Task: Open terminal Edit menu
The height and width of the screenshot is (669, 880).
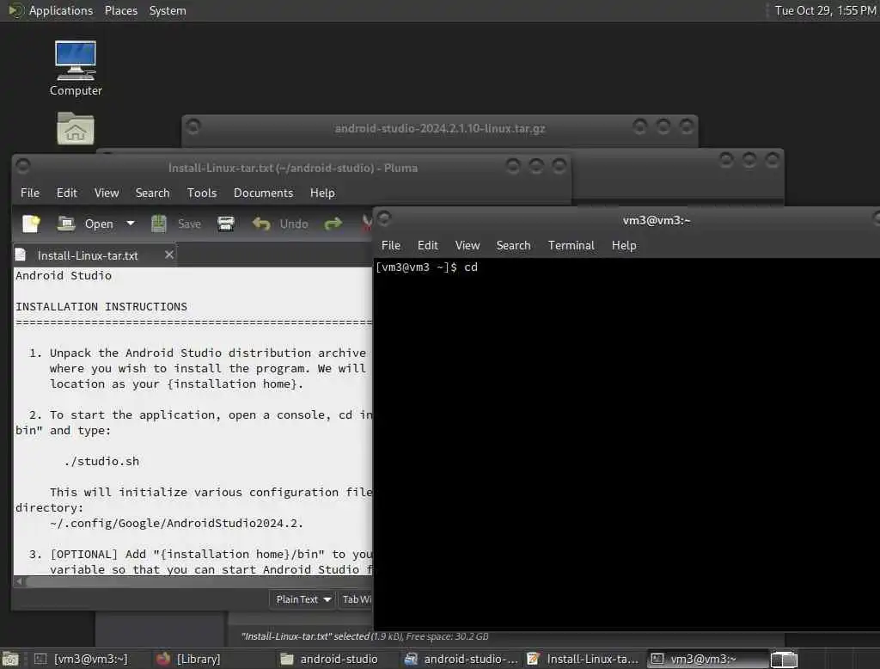Action: [427, 245]
